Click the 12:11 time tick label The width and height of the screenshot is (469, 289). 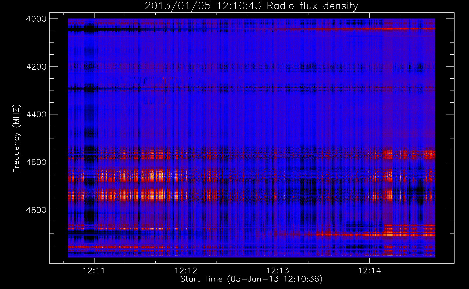94,271
